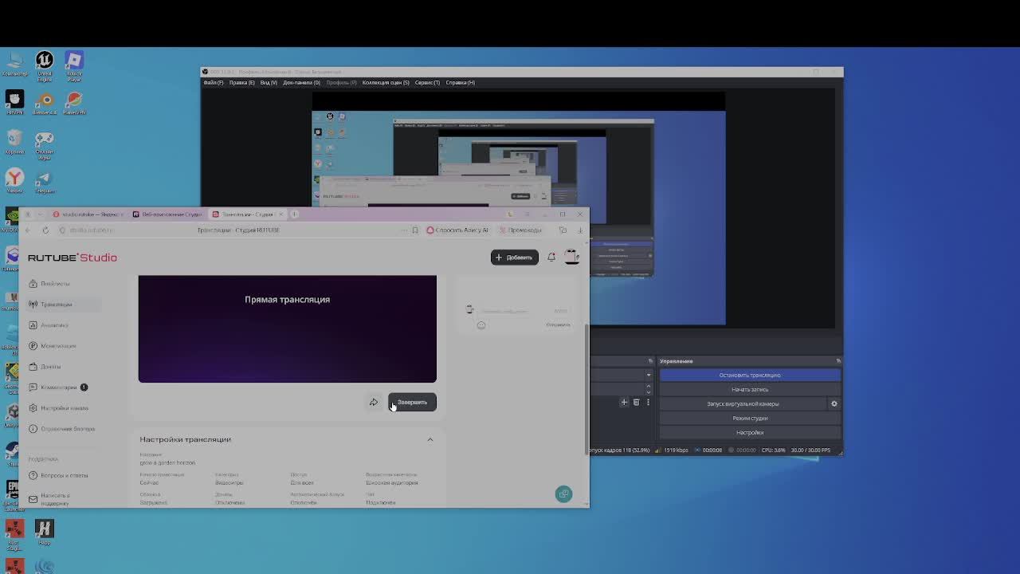
Task: Click the Завершить button to end broadcast
Action: [412, 402]
